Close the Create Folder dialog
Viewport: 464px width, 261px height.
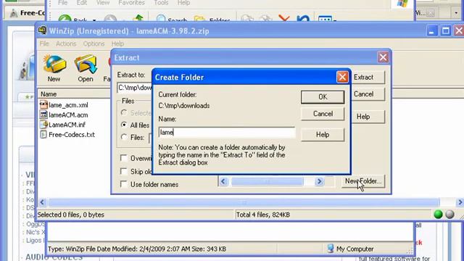pyautogui.click(x=342, y=78)
